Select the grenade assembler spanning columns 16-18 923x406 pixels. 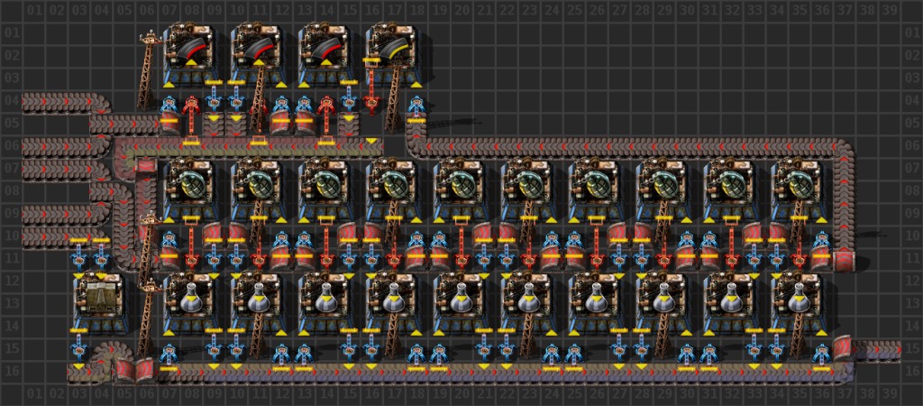394,190
